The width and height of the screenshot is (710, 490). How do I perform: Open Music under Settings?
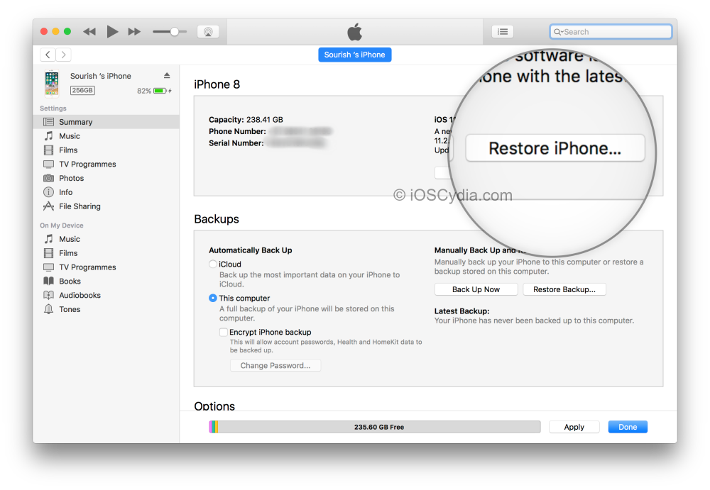coord(106,135)
